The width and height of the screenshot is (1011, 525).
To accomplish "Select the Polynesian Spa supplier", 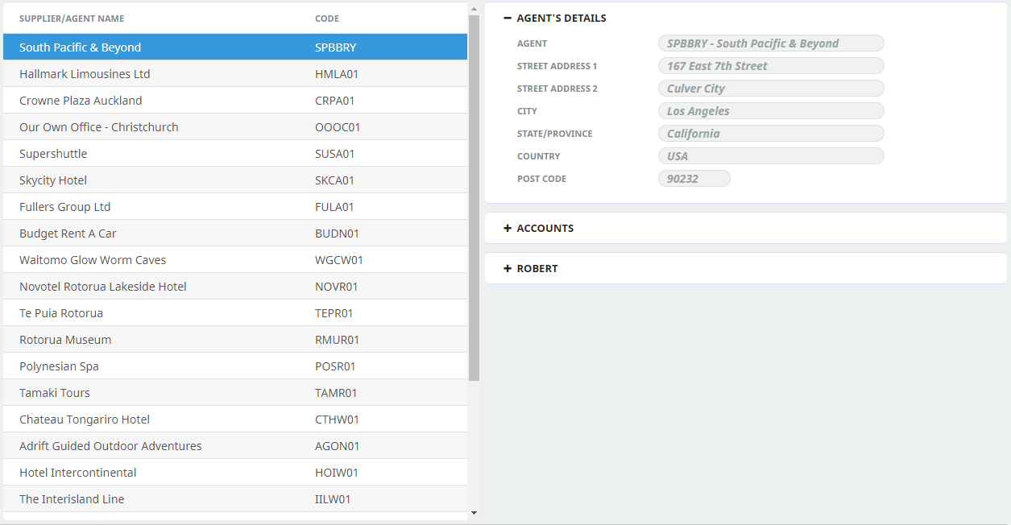I will click(x=59, y=366).
